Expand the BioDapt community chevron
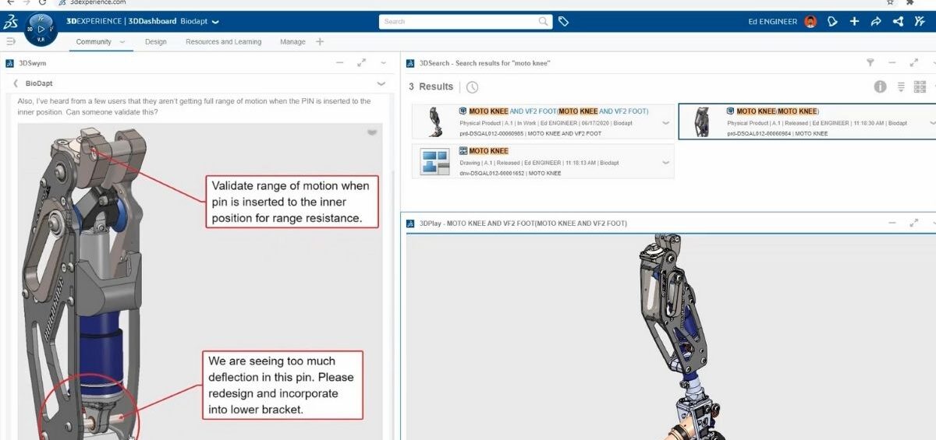 (381, 83)
